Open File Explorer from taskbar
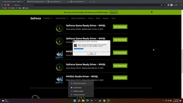This screenshot has height=103, width=183. [x=83, y=101]
